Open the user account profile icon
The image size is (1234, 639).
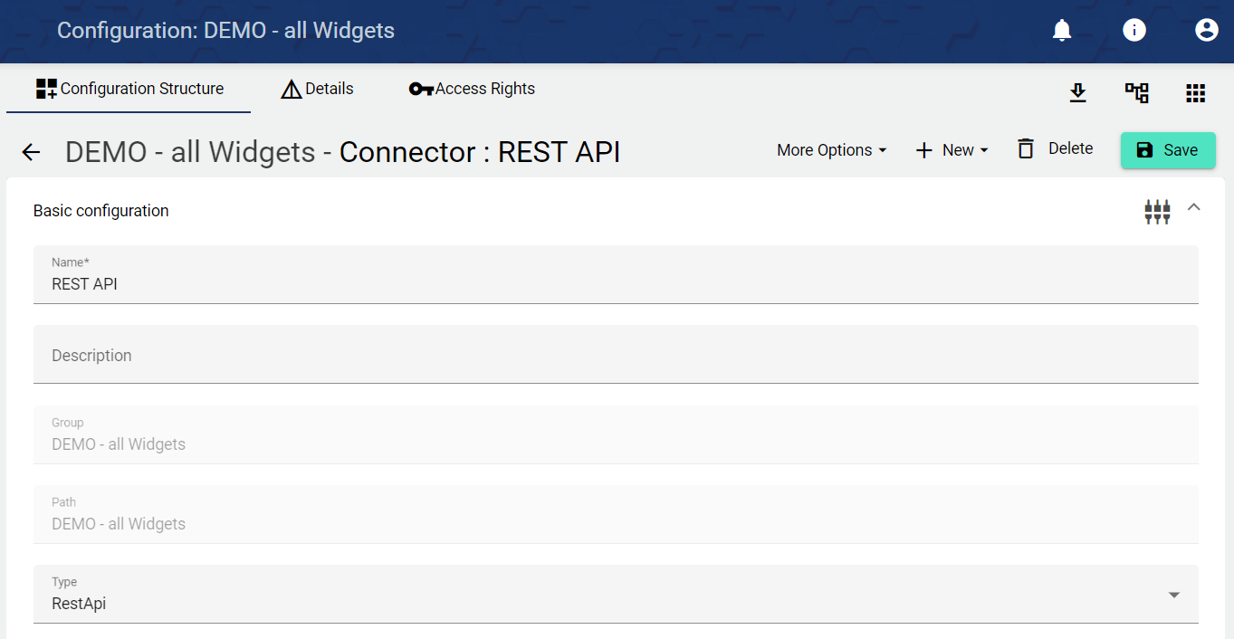coord(1206,31)
